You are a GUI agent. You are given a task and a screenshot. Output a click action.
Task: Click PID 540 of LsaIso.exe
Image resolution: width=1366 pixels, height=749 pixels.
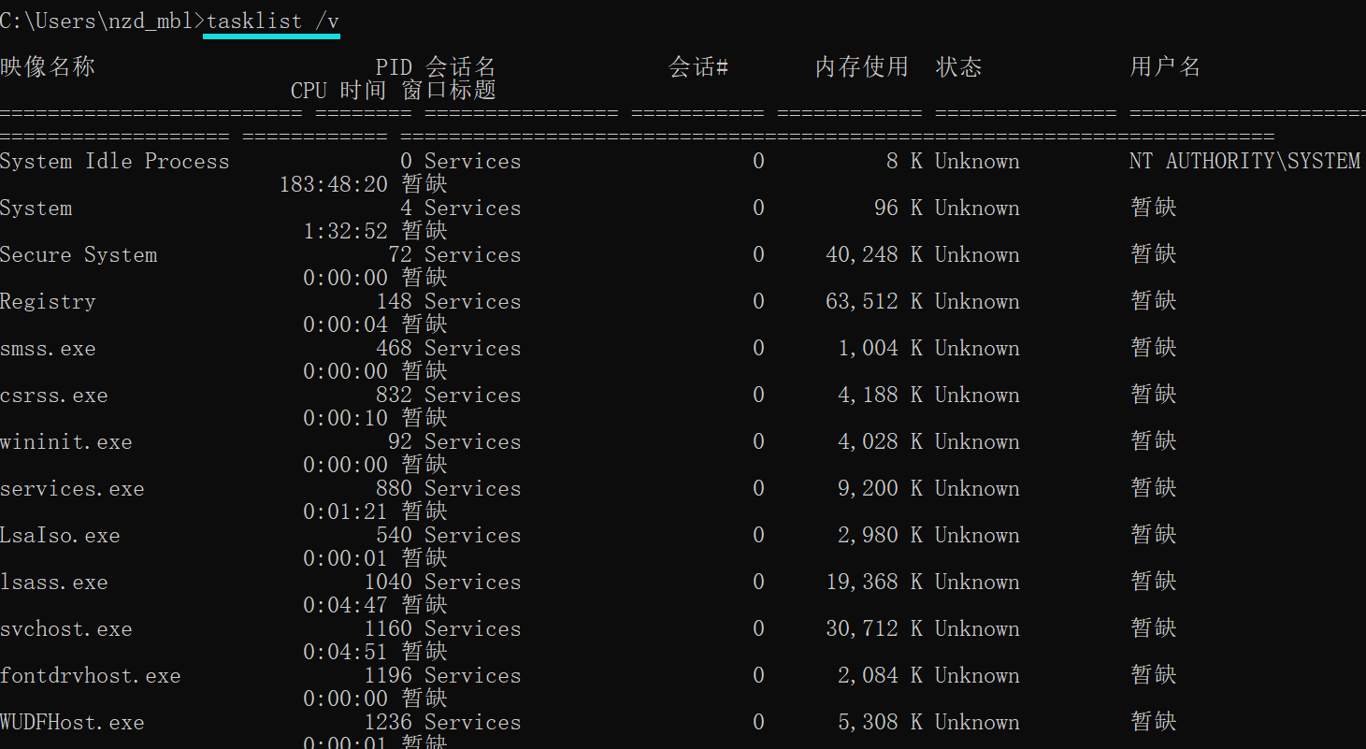pos(394,535)
